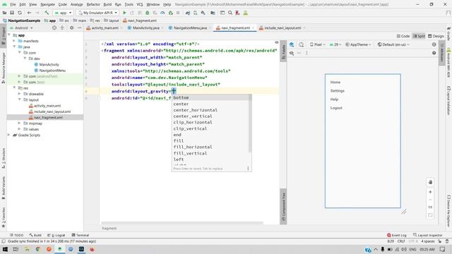The height and width of the screenshot is (254, 452).
Task: Switch to Design view mode
Action: (x=436, y=36)
